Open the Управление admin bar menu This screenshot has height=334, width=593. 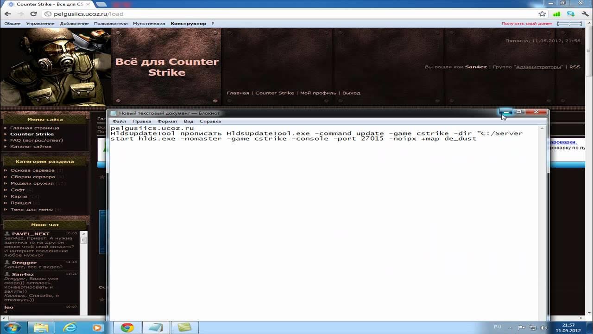(x=40, y=23)
